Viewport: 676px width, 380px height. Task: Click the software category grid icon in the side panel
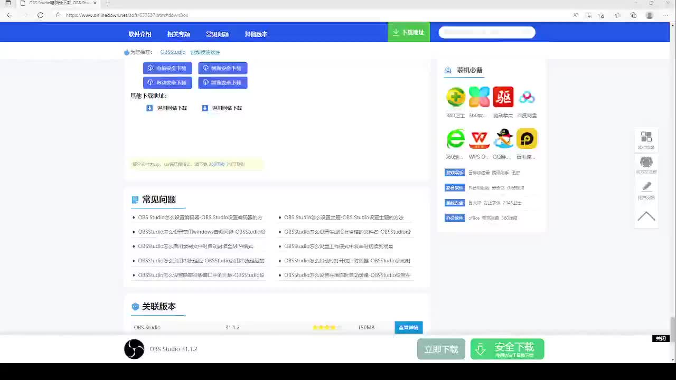pos(646,137)
